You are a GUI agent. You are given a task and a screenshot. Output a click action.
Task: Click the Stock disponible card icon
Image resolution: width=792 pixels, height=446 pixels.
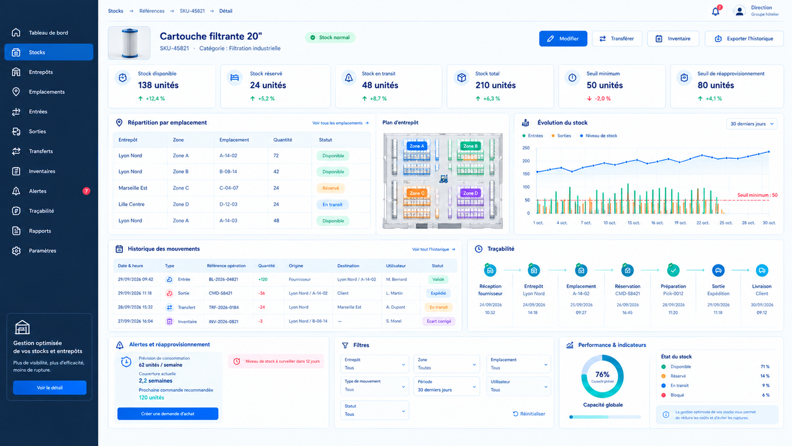coord(123,78)
